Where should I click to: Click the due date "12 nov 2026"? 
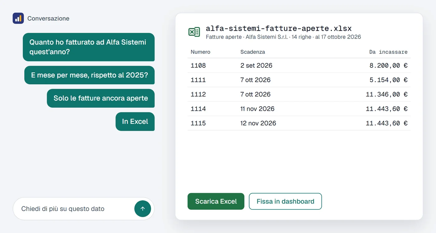click(258, 123)
